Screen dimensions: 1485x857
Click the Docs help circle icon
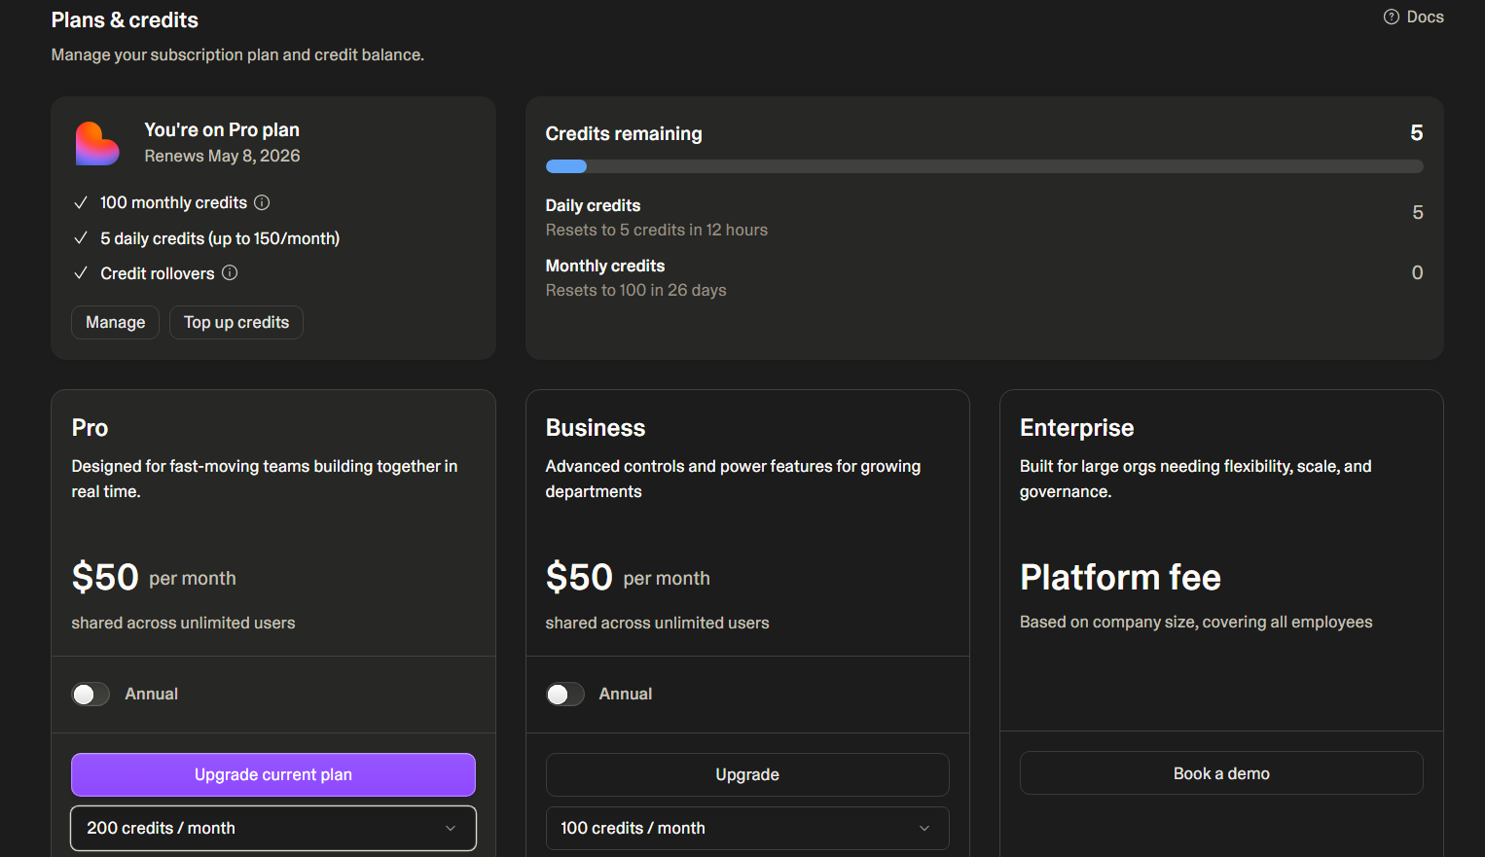point(1392,17)
